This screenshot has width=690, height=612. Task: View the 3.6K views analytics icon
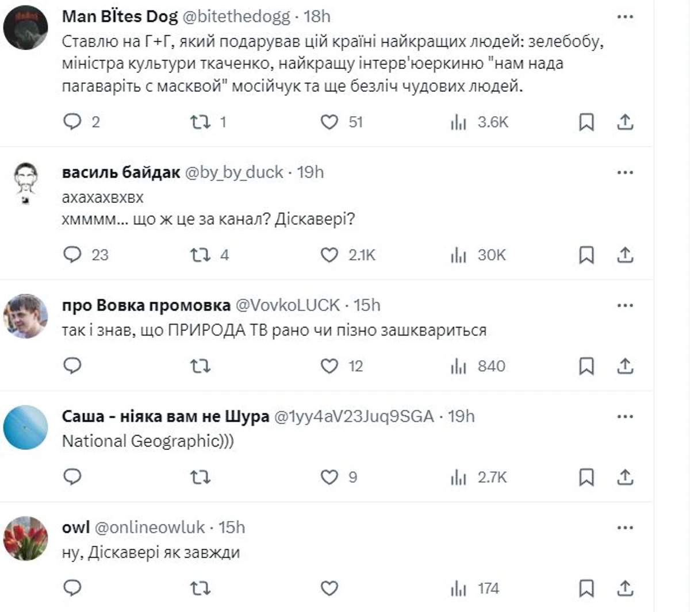(458, 122)
